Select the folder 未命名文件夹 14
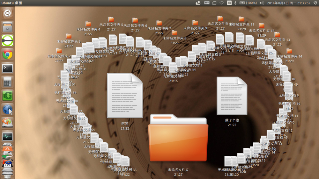The width and height of the screenshot is (319, 179). (289, 51)
